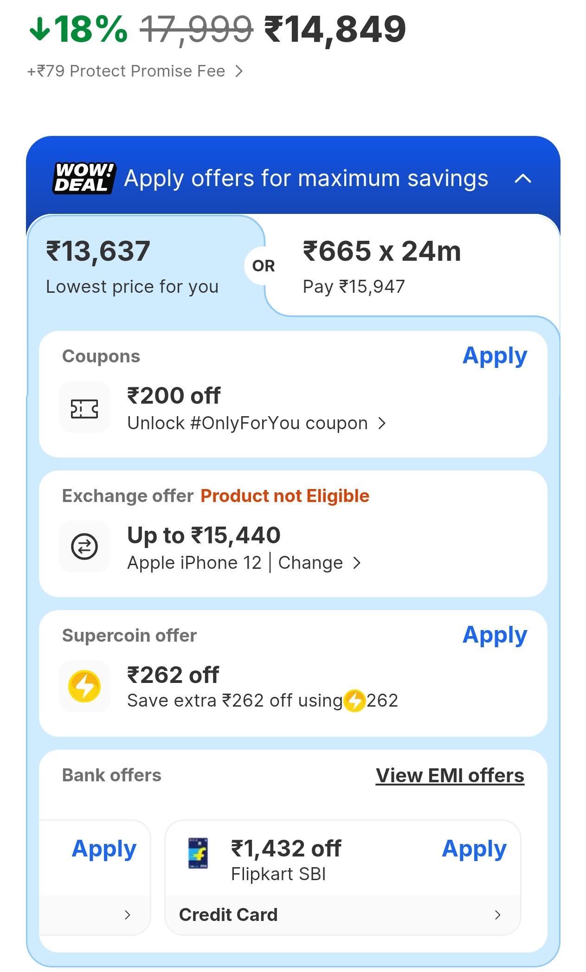
Task: Expand the Credit Card offer details chevron
Action: 498,915
